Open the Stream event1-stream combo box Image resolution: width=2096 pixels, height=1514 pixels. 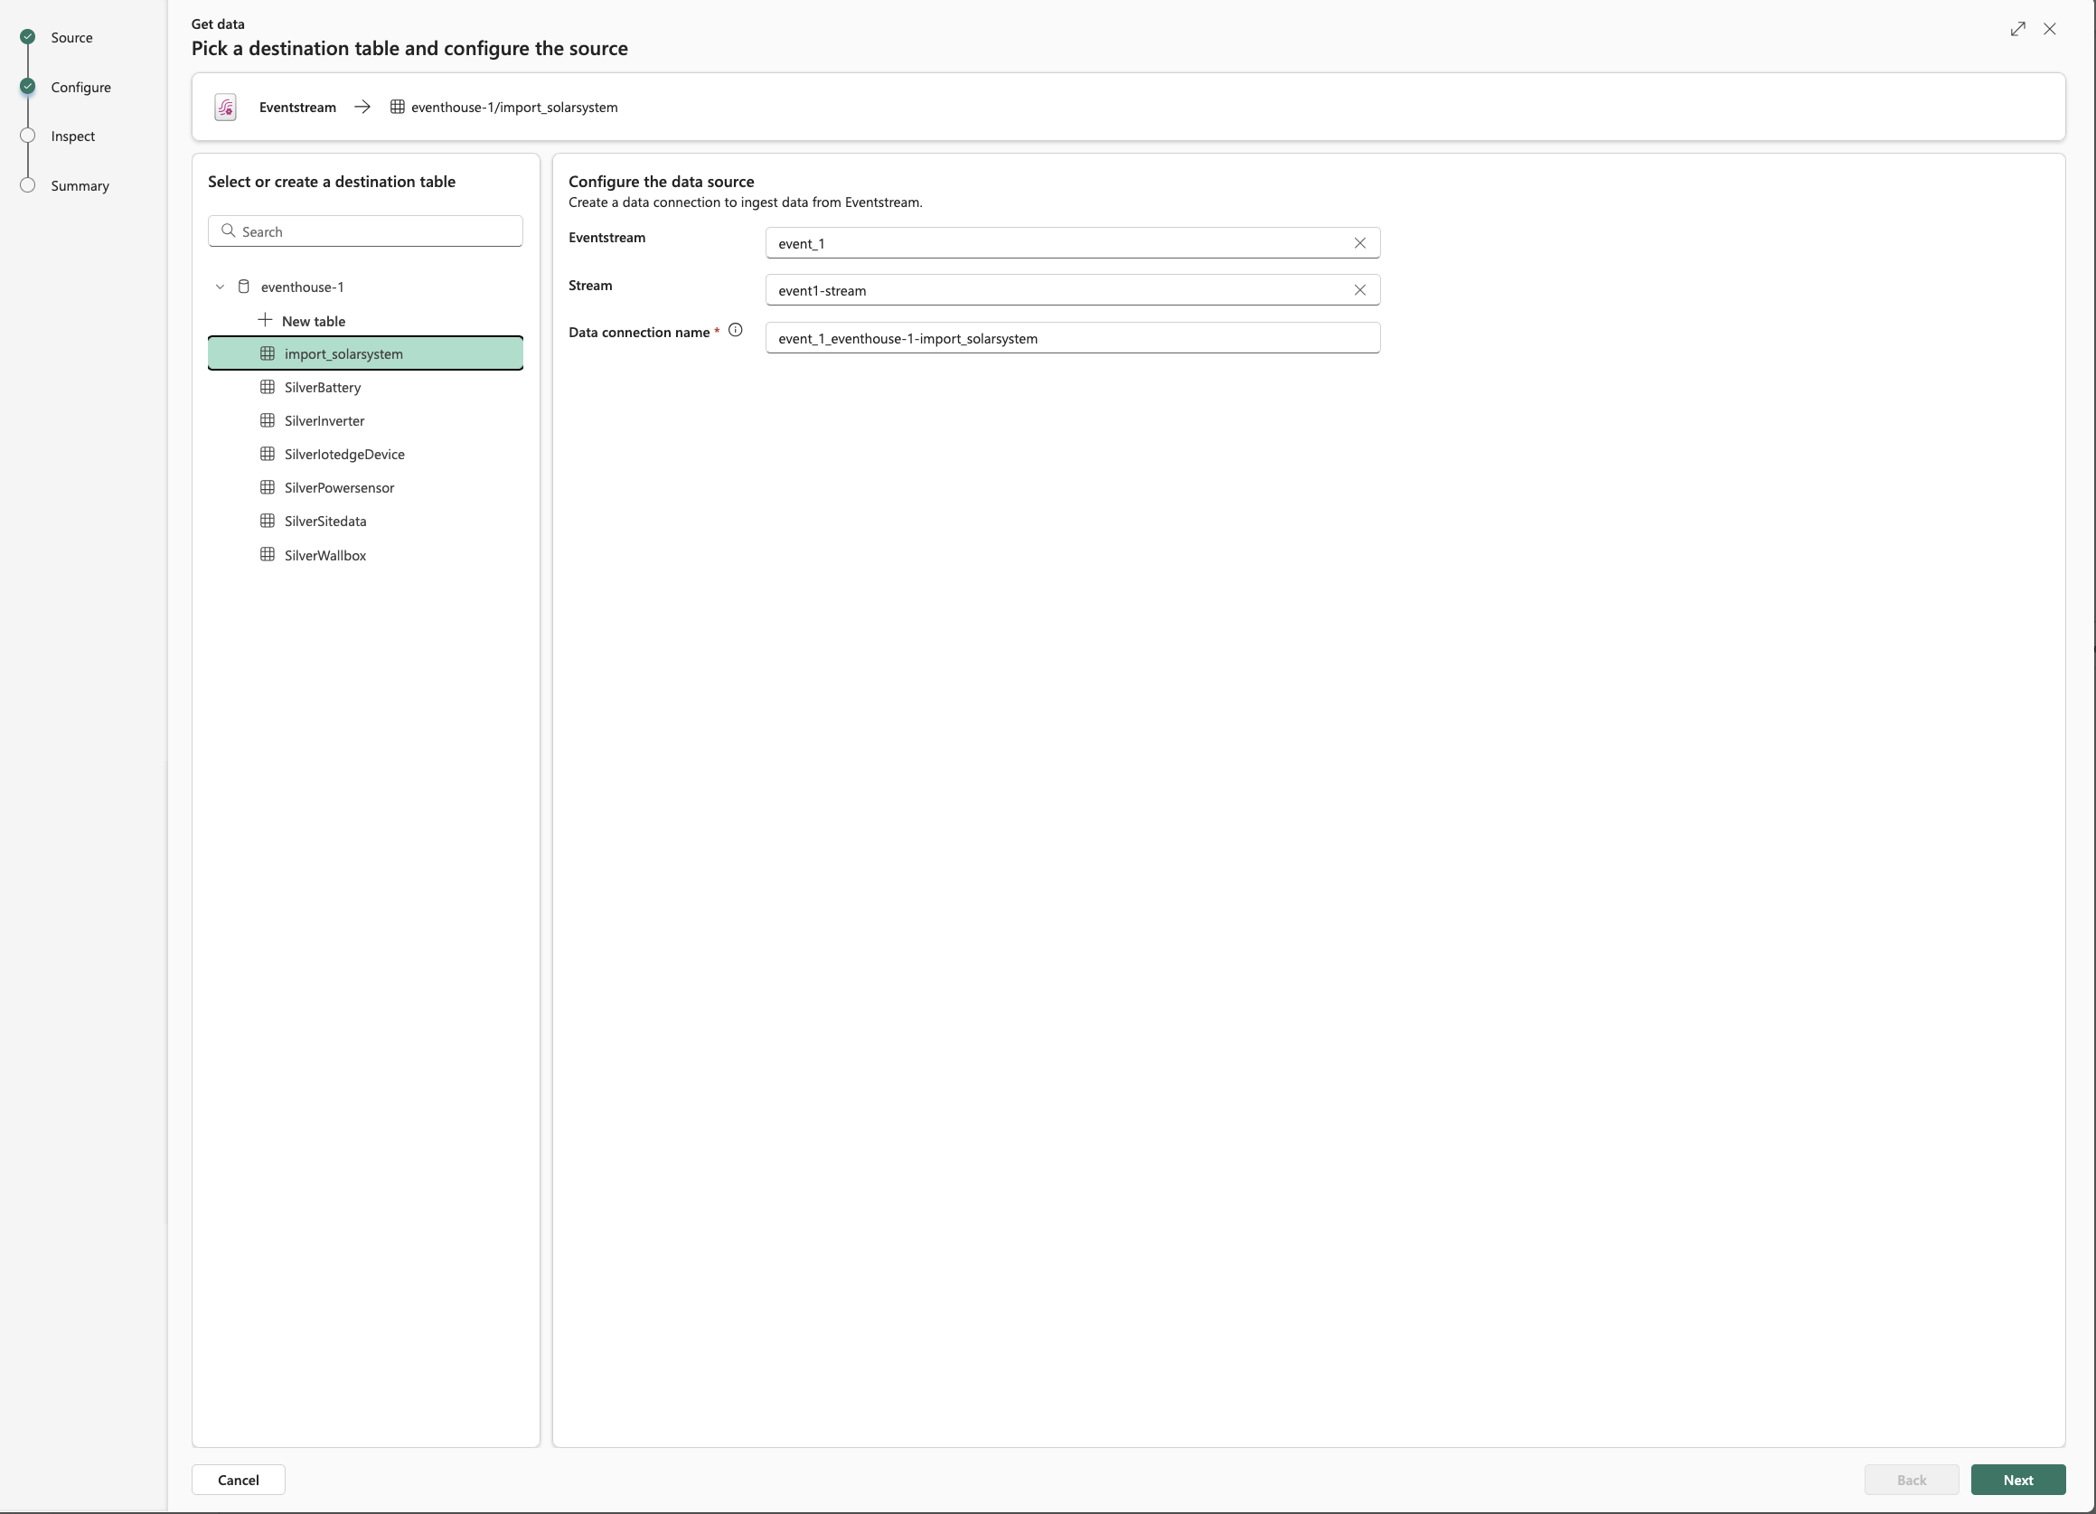[x=1054, y=290]
